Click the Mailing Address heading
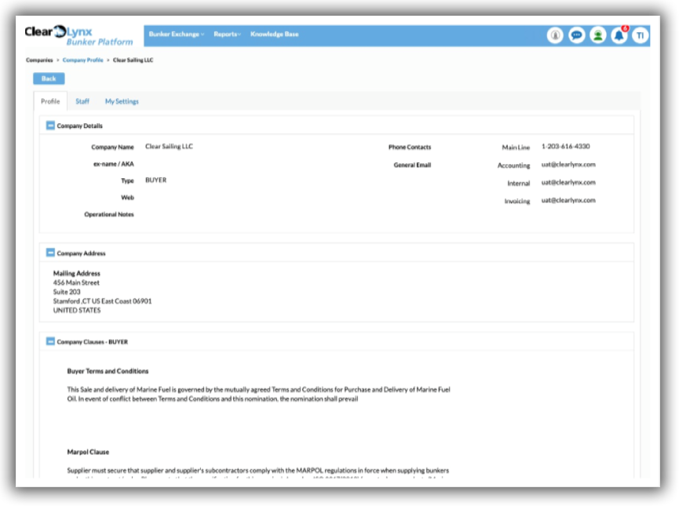Viewport: 679px width, 506px height. coord(77,273)
